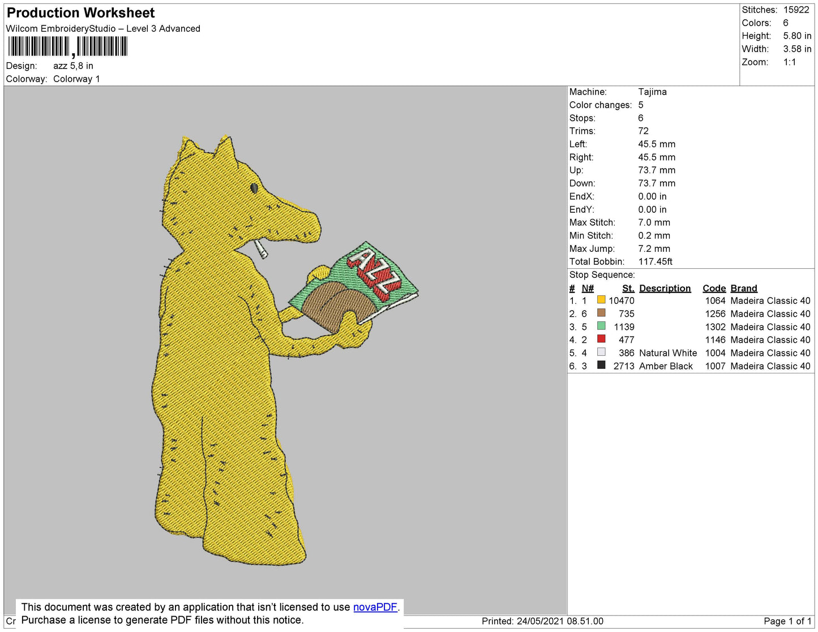This screenshot has width=818, height=632.
Task: Click the Left value 45.5 mm
Action: pos(657,144)
